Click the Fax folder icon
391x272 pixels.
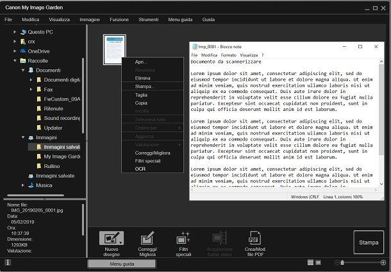pos(39,89)
